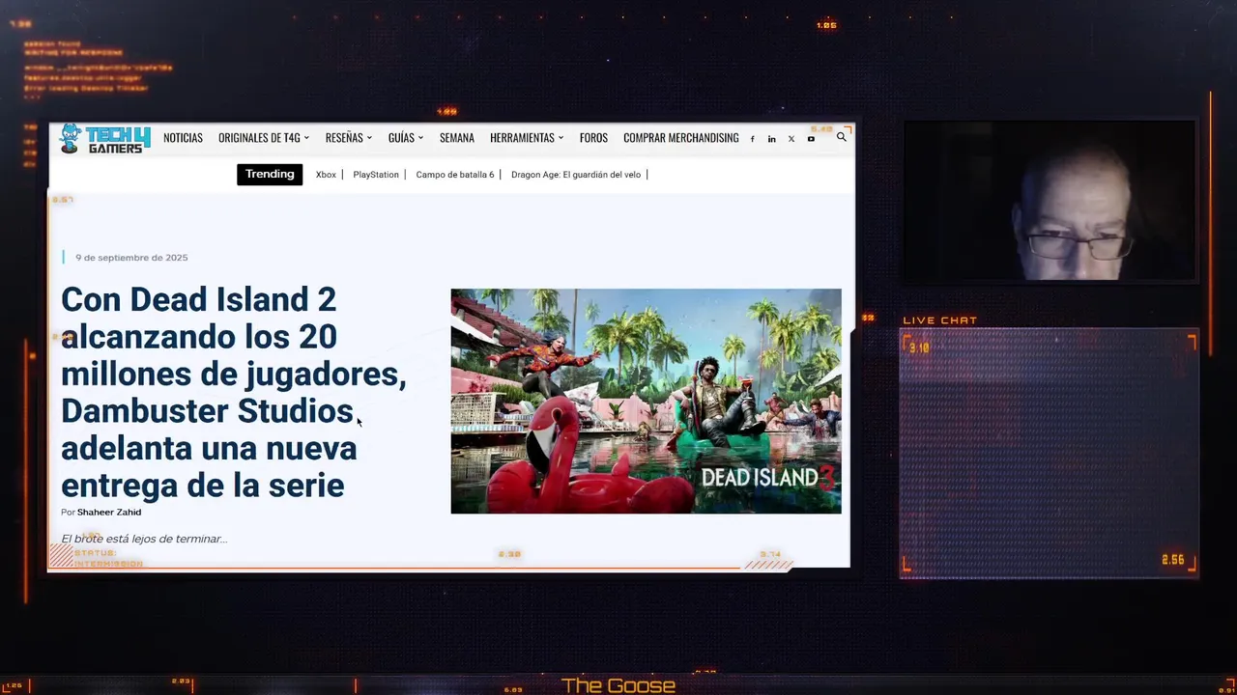This screenshot has height=695, width=1237.
Task: Click the Dead Island 2 article headline
Action: tap(234, 392)
